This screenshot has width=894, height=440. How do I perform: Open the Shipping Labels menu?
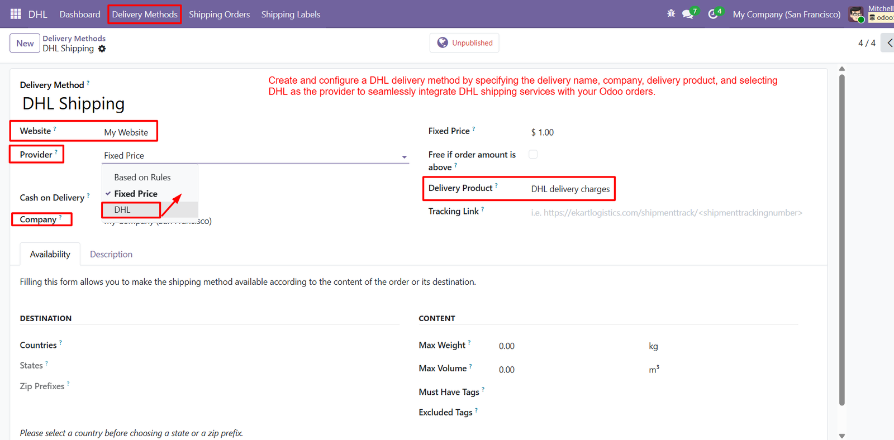pyautogui.click(x=291, y=15)
